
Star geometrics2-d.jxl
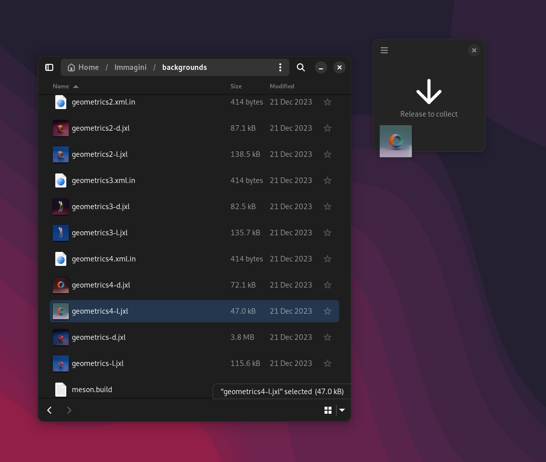coord(327,128)
